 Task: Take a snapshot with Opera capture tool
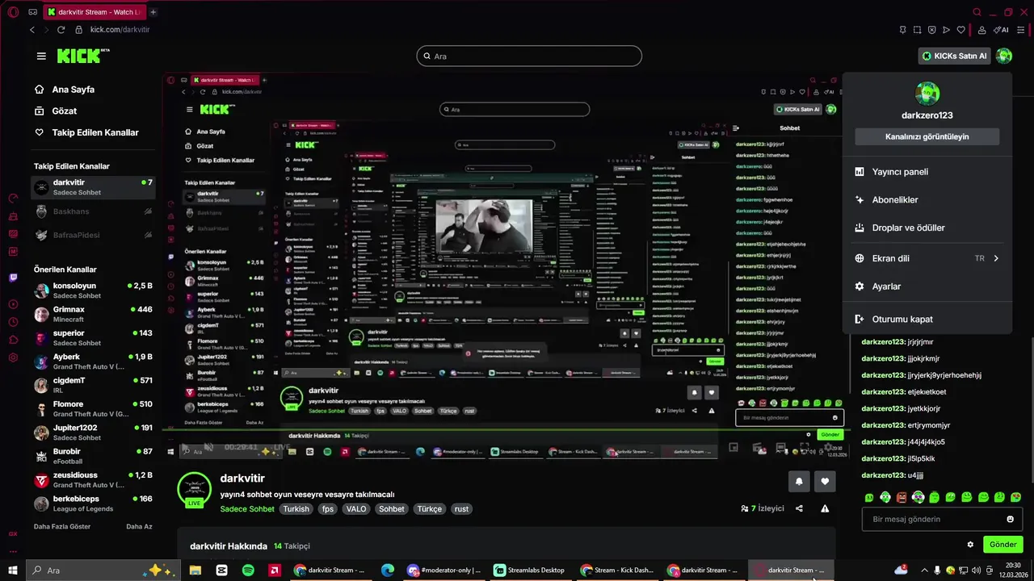coord(917,30)
